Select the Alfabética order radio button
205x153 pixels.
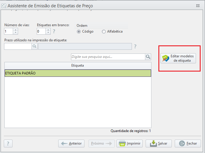click(104, 32)
